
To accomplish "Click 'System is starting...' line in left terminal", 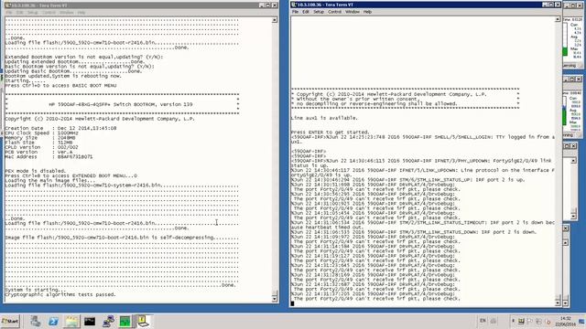I will pyautogui.click(x=36, y=290).
